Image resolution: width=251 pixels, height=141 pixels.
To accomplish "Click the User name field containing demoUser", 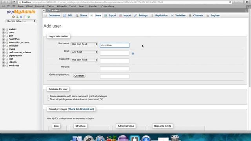I will (115, 45).
